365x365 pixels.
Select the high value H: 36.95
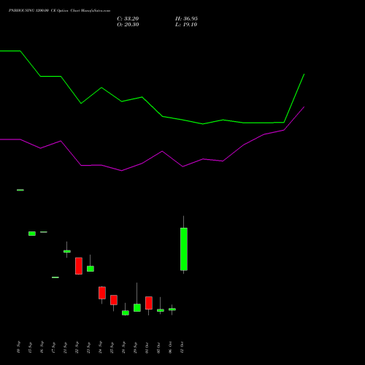(x=186, y=19)
